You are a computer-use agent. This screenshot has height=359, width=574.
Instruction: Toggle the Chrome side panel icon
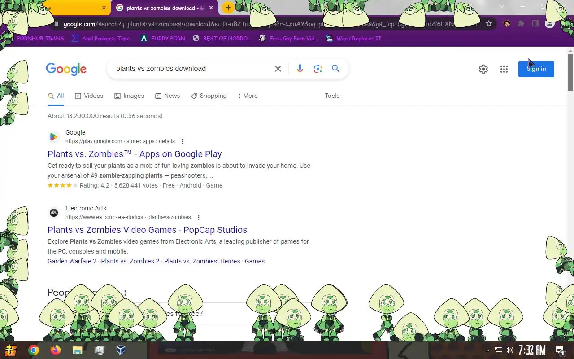535,24
